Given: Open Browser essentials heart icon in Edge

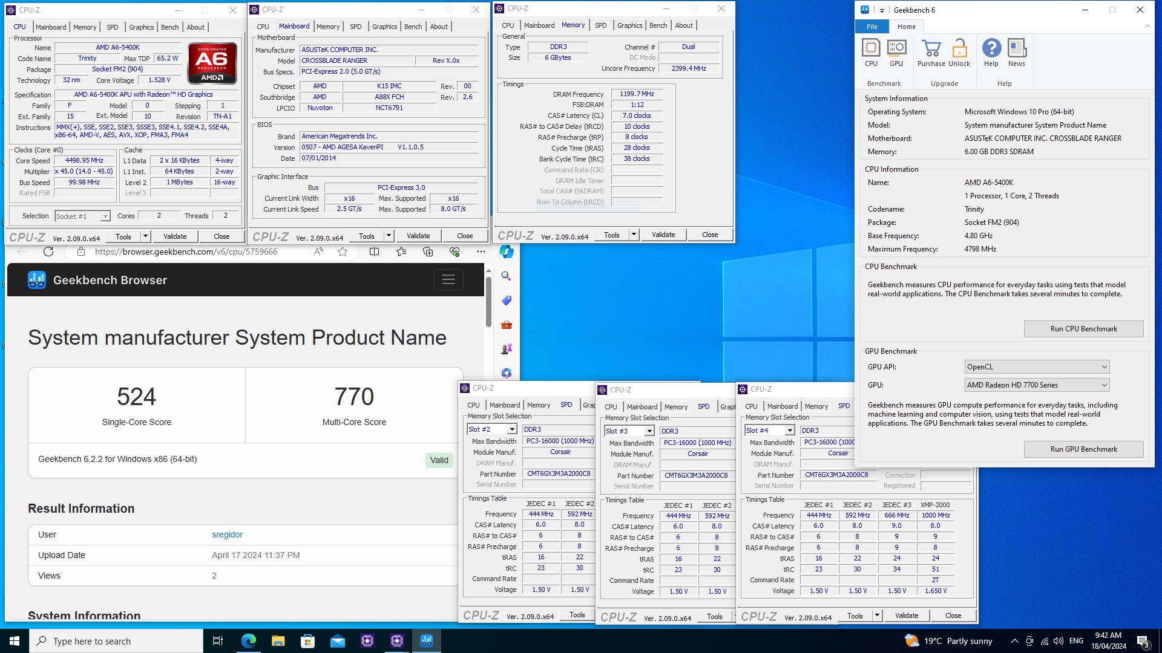Looking at the screenshot, I should [x=455, y=252].
